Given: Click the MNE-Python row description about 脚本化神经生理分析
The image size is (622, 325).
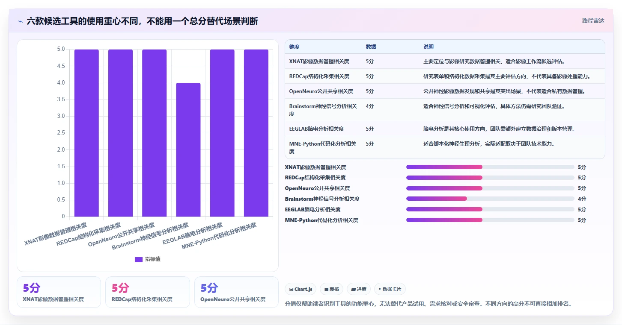Looking at the screenshot, I should tap(489, 143).
